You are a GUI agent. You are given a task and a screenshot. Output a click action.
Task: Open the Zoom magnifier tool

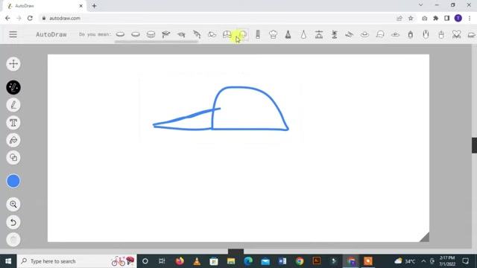point(13,204)
